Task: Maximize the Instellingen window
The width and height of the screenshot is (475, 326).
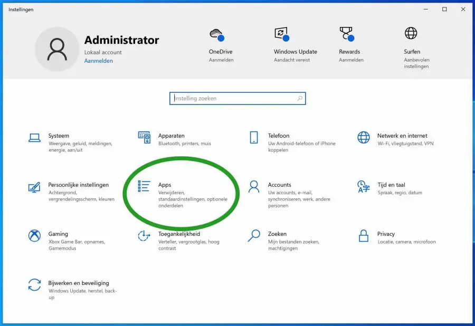Action: tap(444, 9)
